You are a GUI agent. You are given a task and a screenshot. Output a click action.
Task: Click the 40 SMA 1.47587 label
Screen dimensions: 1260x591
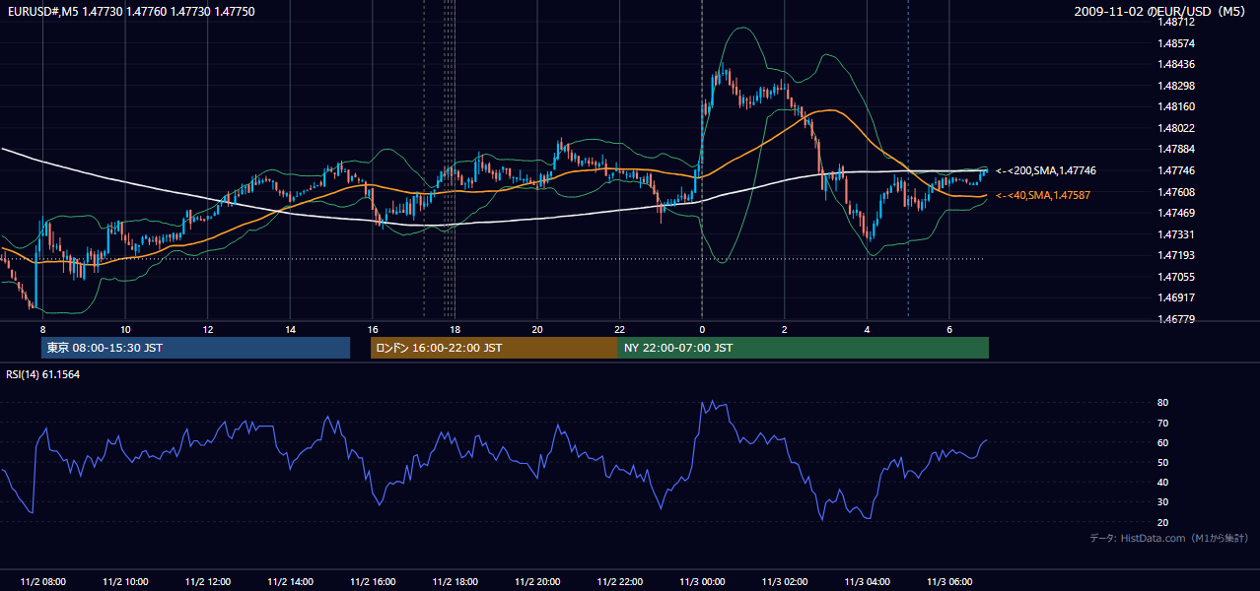pyautogui.click(x=1043, y=195)
